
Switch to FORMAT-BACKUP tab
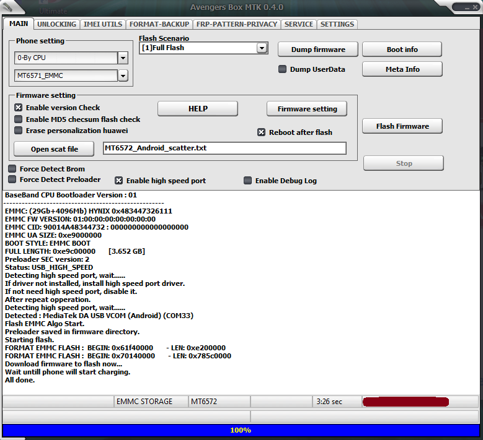point(159,24)
